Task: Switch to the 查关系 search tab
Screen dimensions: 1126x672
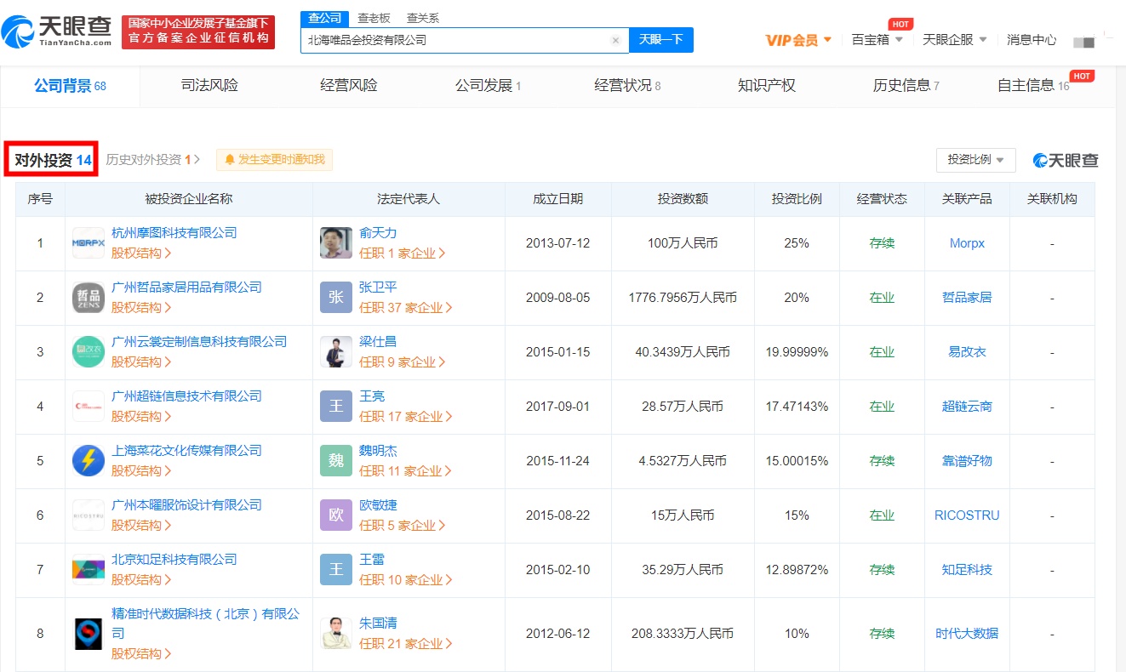Action: pyautogui.click(x=423, y=18)
